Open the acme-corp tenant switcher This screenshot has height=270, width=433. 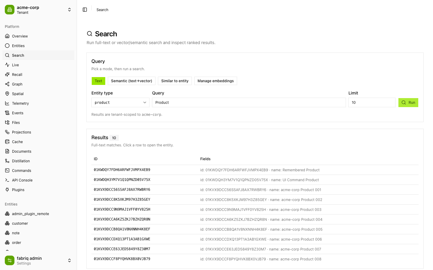(x=38, y=10)
